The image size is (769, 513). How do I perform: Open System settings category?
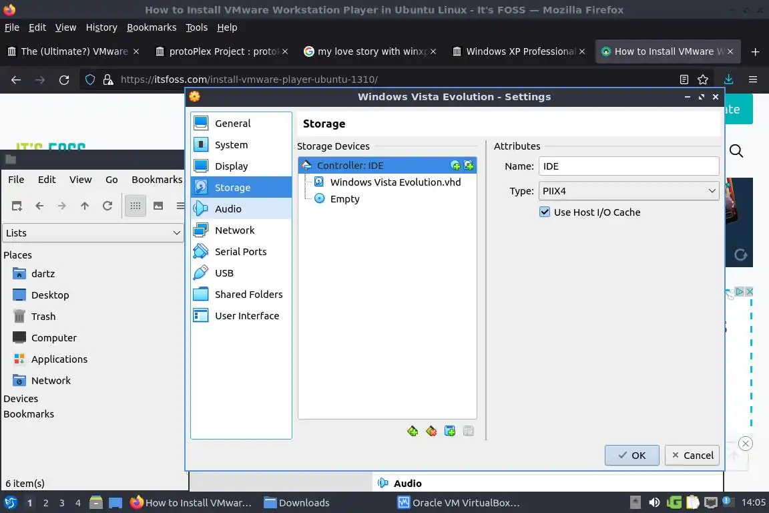(x=241, y=145)
